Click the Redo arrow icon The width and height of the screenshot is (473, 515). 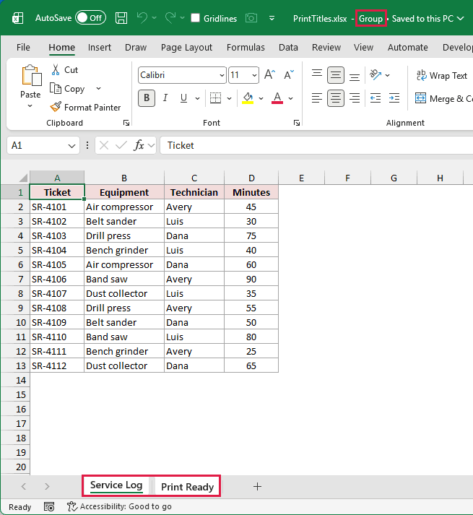(x=170, y=18)
